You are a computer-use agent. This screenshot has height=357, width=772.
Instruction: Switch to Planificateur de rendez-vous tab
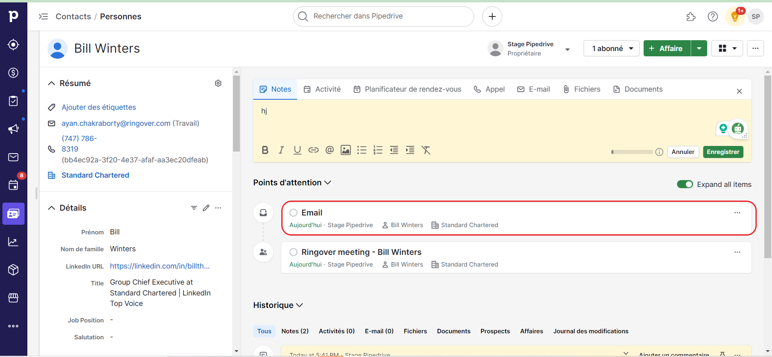click(407, 89)
